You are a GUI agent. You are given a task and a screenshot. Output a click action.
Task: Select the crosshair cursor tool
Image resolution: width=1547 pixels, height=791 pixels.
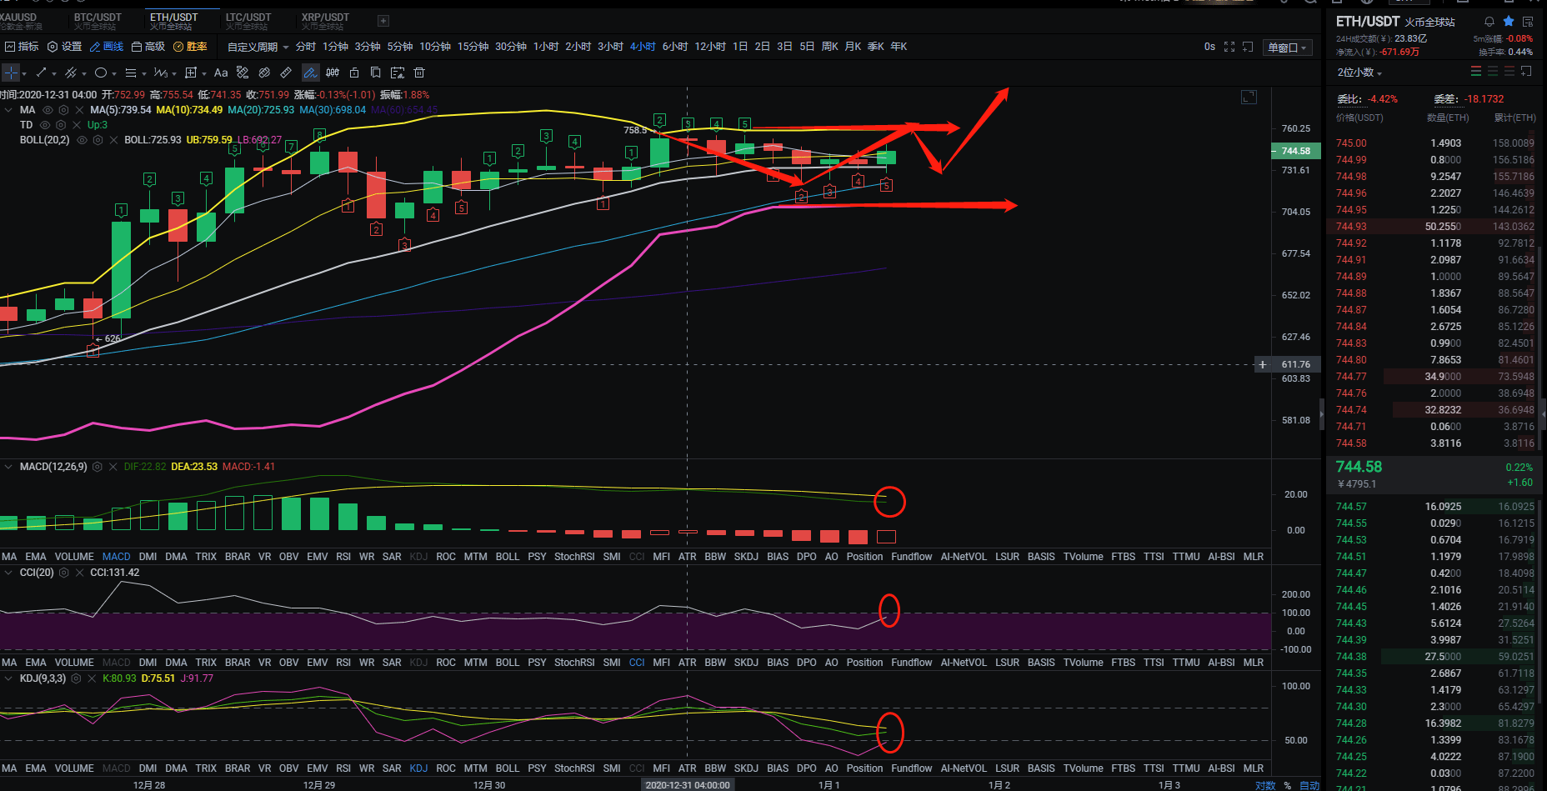(10, 73)
